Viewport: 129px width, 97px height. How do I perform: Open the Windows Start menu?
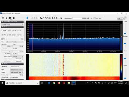[x=2, y=83]
